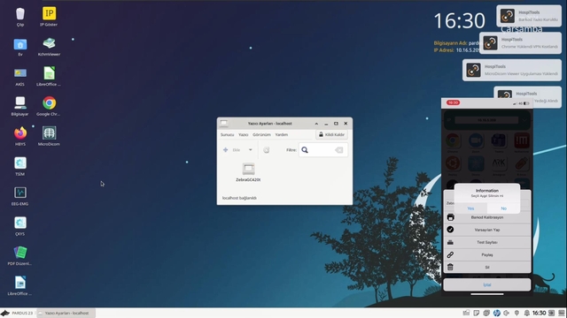The image size is (567, 318).
Task: Confirm deletion with Yes button
Action: 470,208
